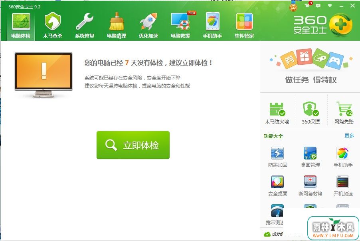Go to the 电脑清理 broom tab
The height and width of the screenshot is (241, 360).
click(117, 25)
